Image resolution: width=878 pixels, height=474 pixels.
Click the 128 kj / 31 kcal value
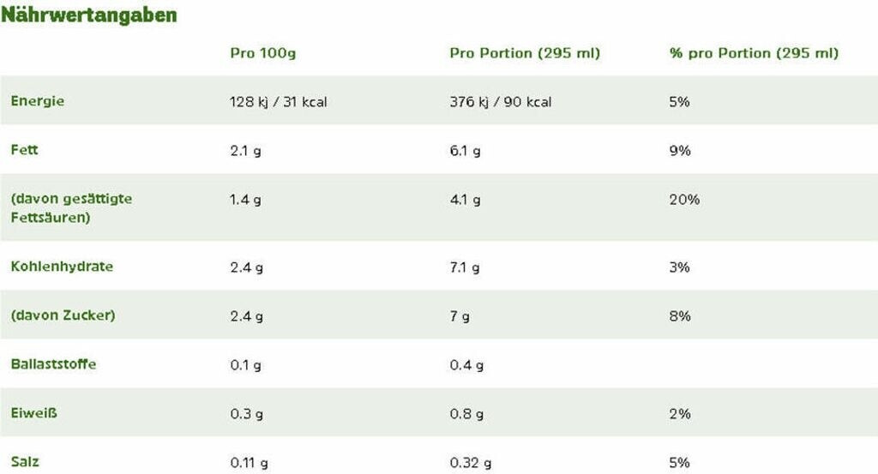(x=279, y=102)
